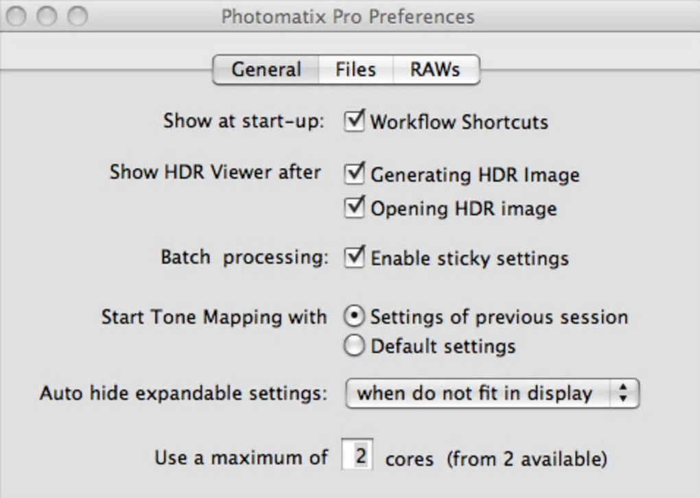Viewport: 700px width, 498px height.
Task: Toggle the Opening HDR image checkbox
Action: pos(354,207)
